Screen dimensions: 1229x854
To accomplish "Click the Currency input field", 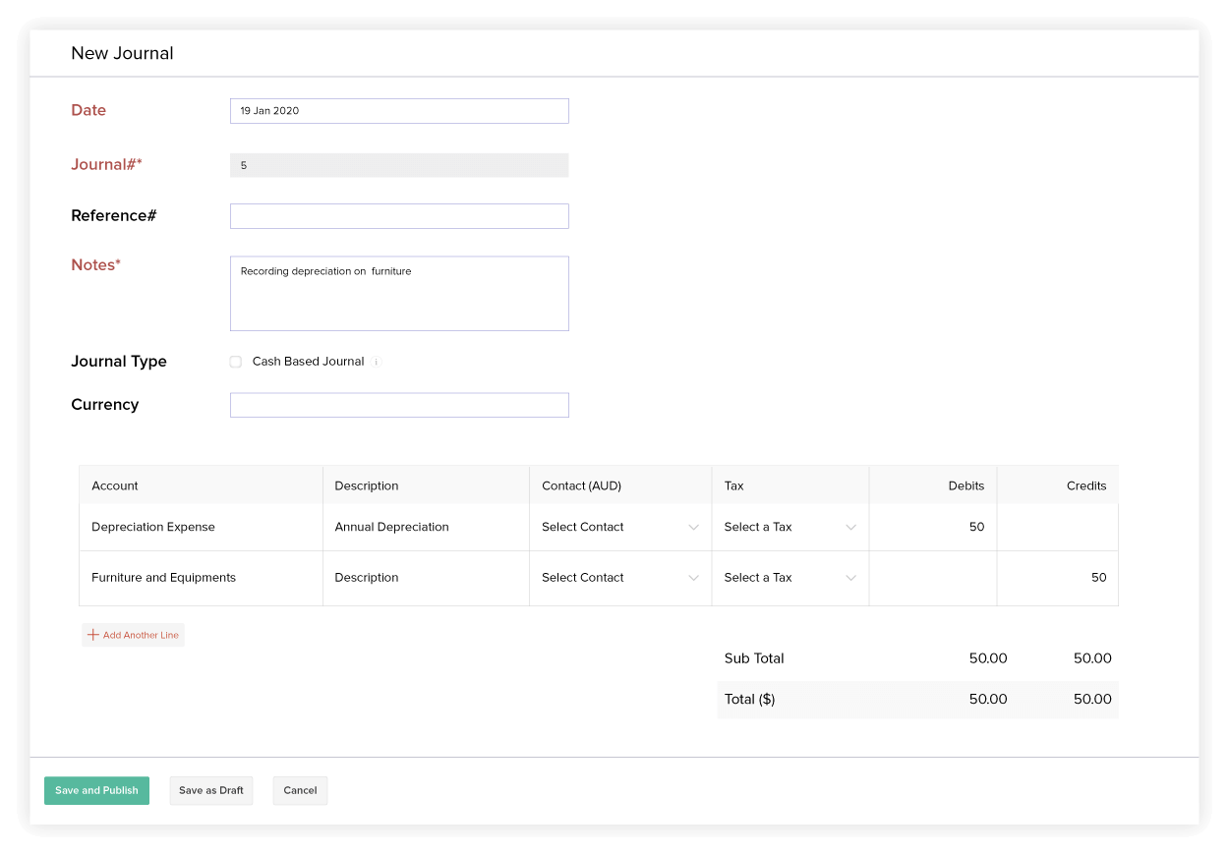I will [399, 404].
